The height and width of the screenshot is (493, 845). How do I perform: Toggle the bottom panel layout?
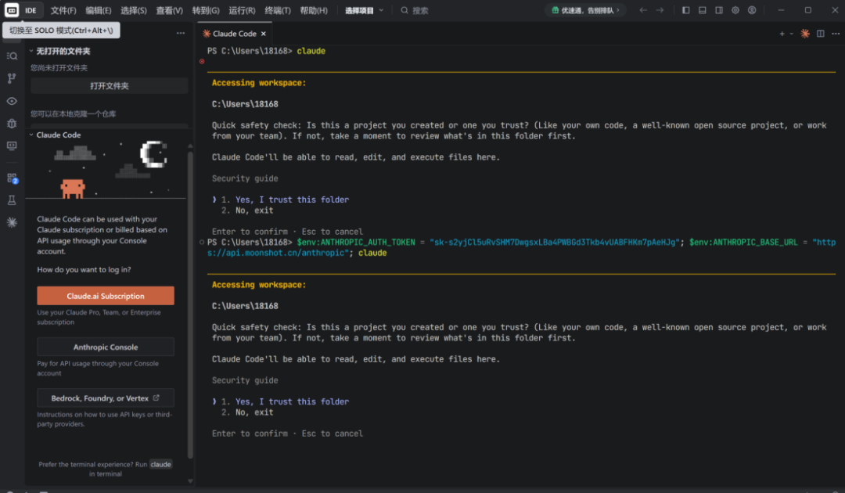(702, 10)
